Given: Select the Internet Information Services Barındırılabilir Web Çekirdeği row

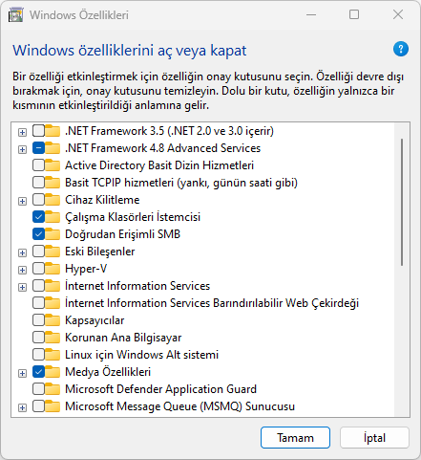Looking at the screenshot, I should click(212, 303).
